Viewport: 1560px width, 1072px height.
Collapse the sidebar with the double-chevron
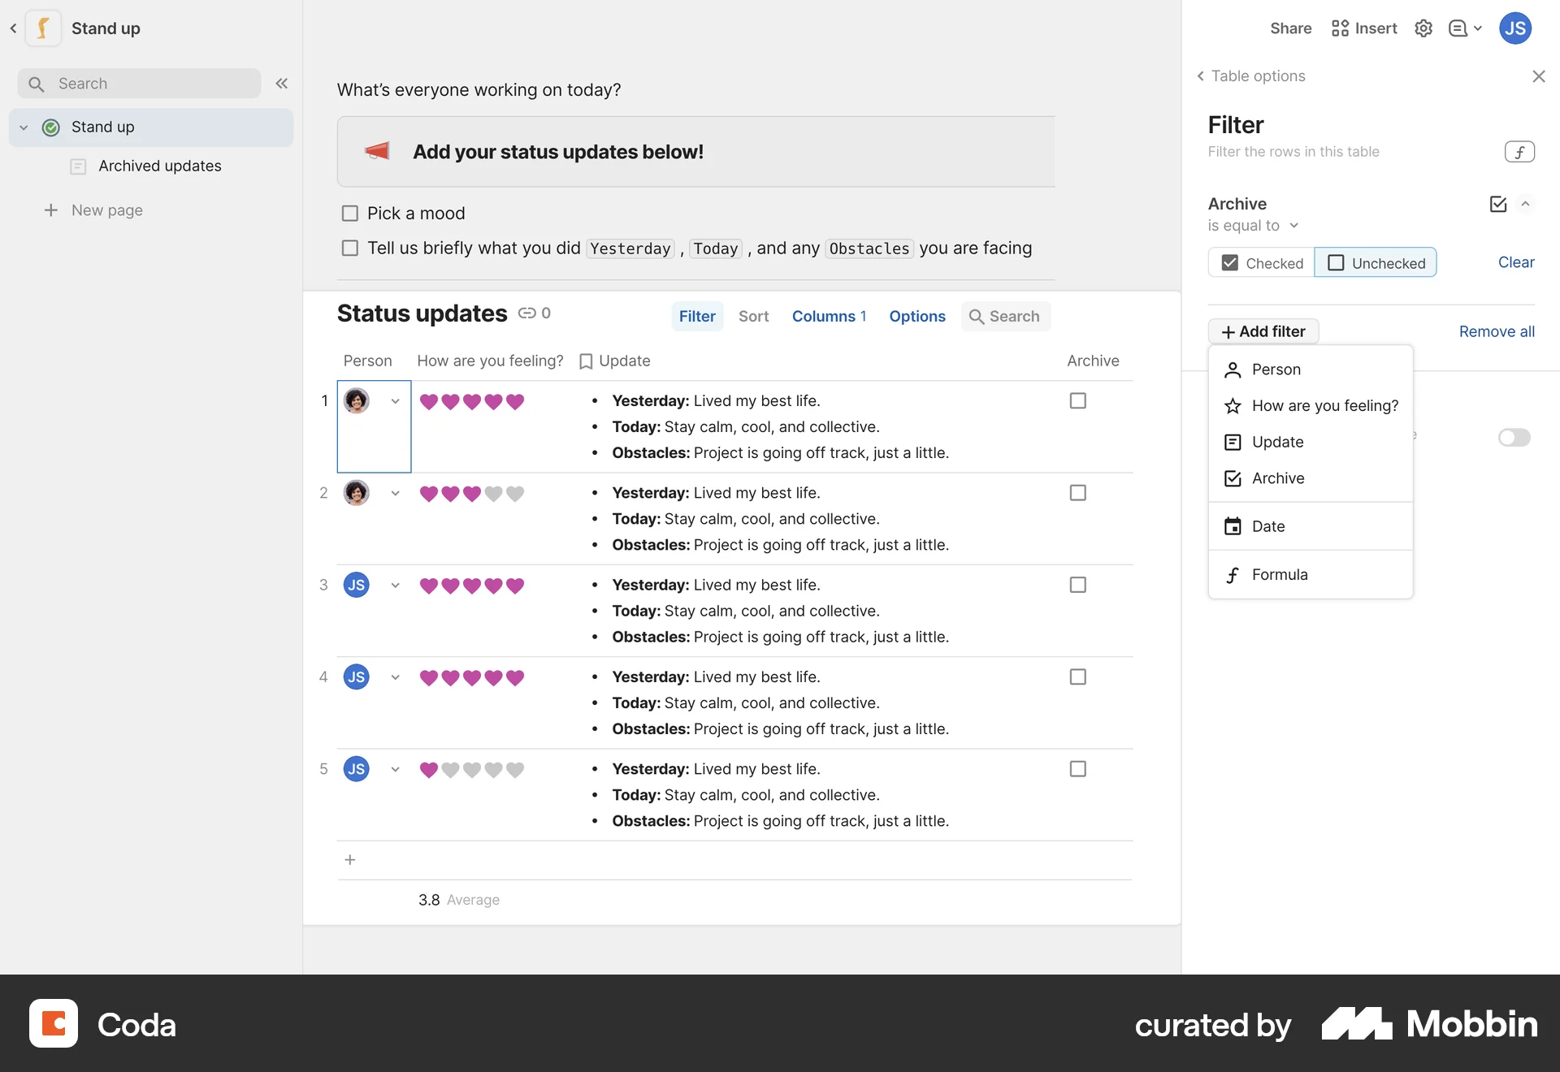click(282, 83)
